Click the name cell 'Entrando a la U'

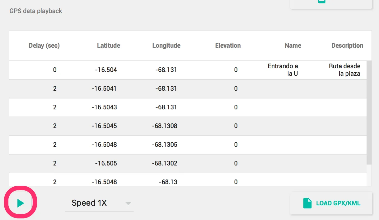(283, 70)
